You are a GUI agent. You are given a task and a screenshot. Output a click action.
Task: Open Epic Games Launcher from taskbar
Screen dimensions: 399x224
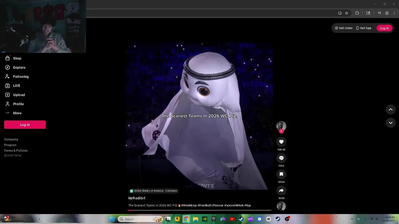coord(214,219)
